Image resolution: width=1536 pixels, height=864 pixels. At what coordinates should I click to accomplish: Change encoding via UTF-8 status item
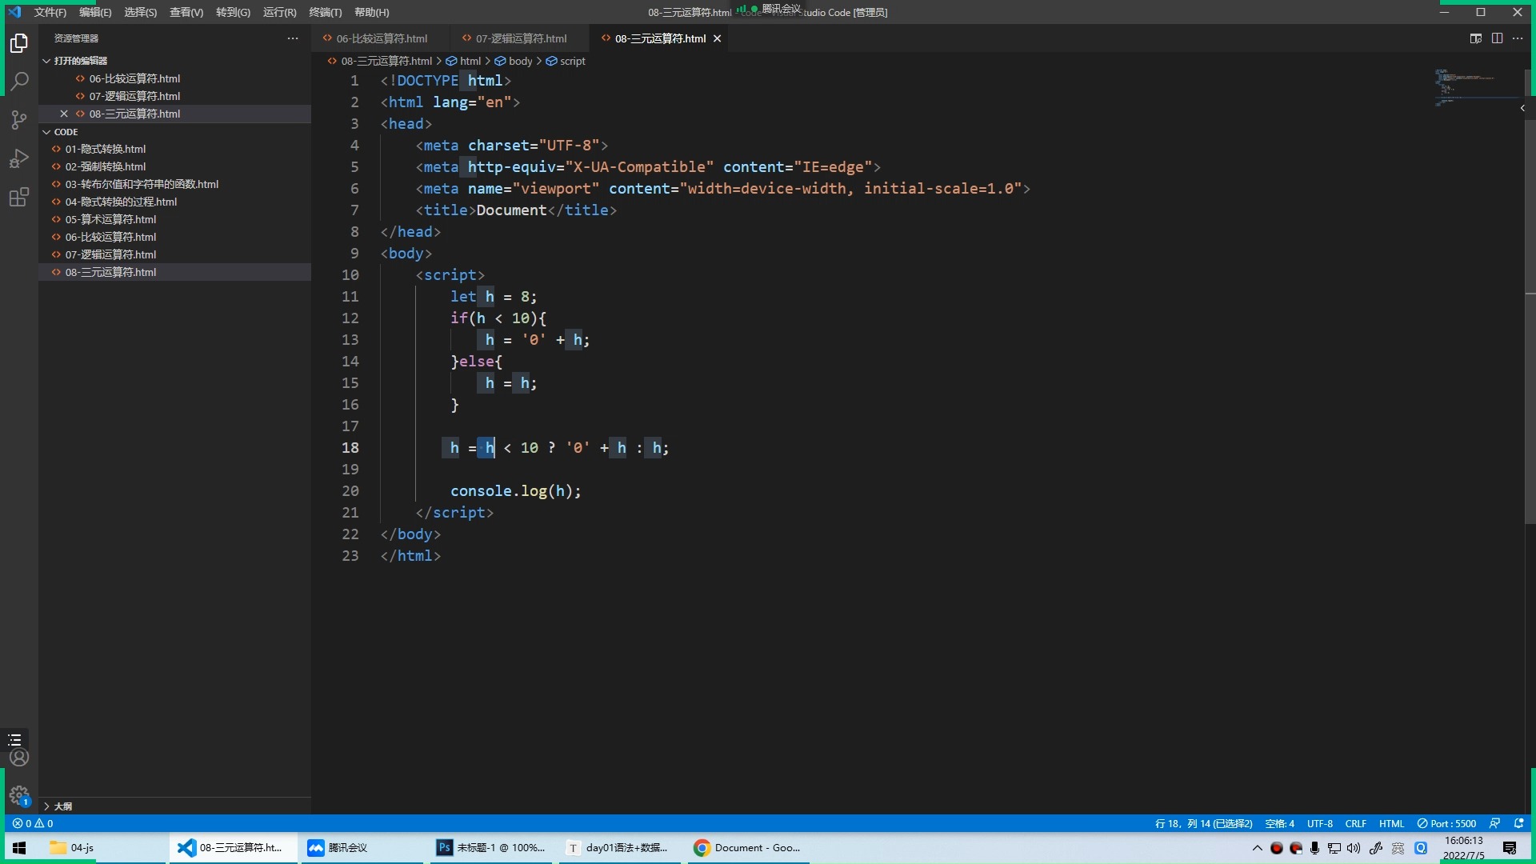(x=1320, y=823)
